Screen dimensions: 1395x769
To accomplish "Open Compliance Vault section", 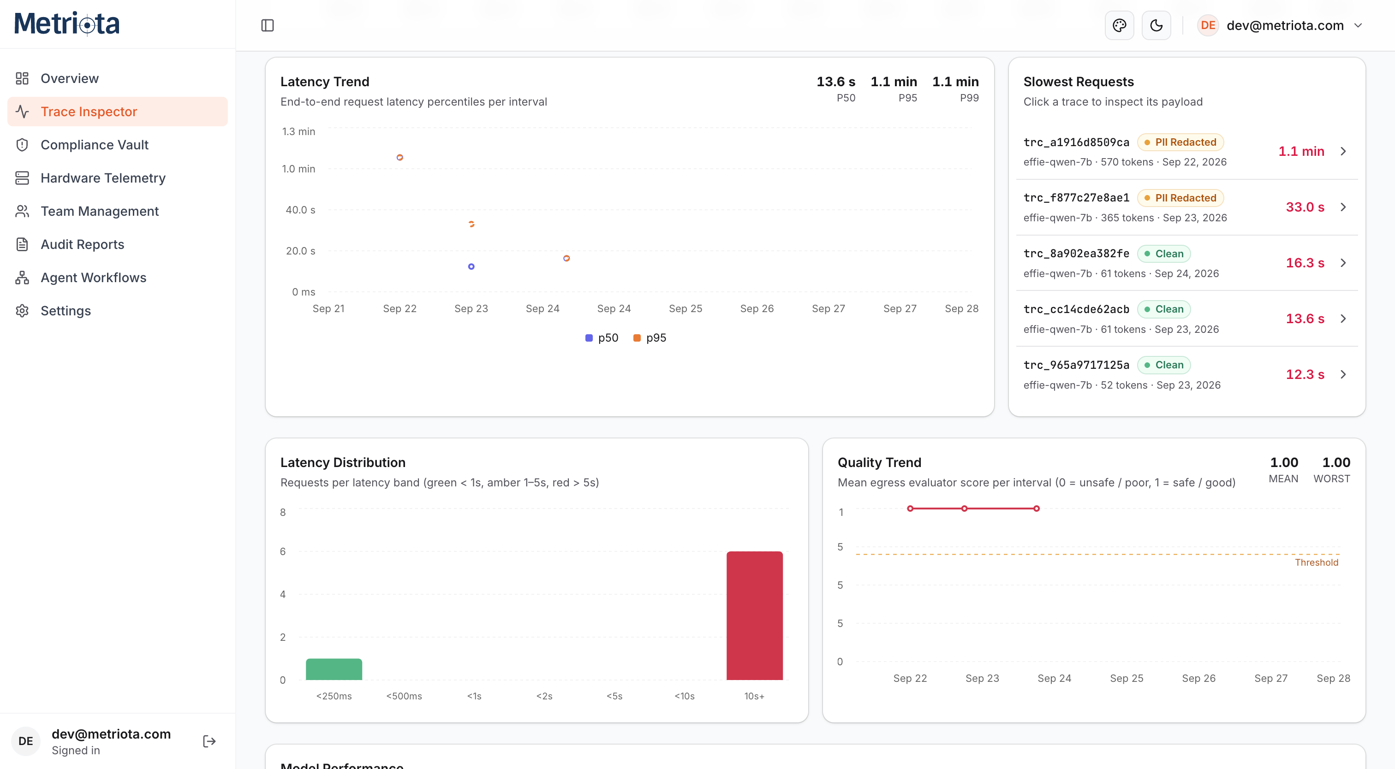I will click(x=118, y=144).
